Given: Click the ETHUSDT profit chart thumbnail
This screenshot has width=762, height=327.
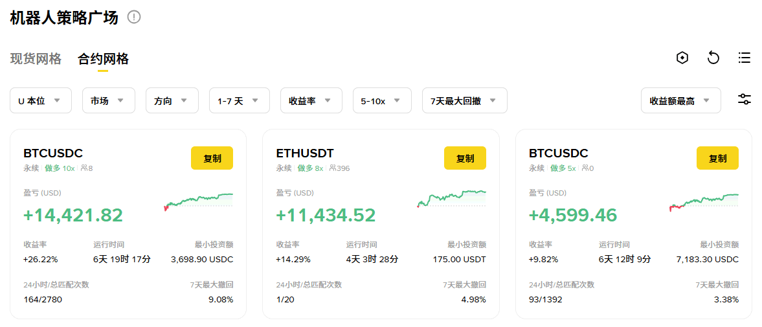Looking at the screenshot, I should [x=451, y=198].
